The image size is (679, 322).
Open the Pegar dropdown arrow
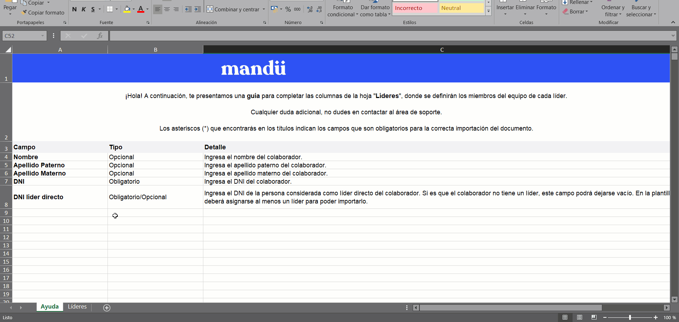point(10,14)
